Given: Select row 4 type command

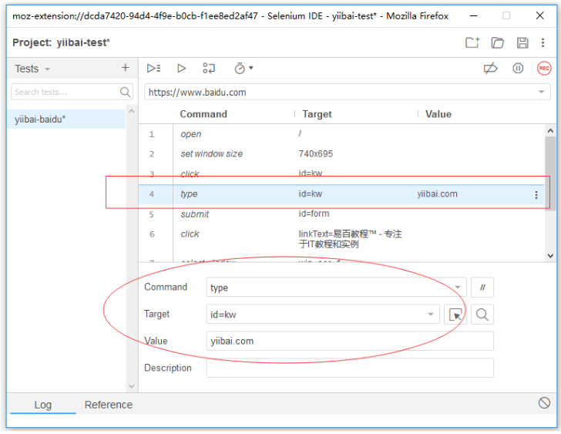Looking at the screenshot, I should coord(341,194).
